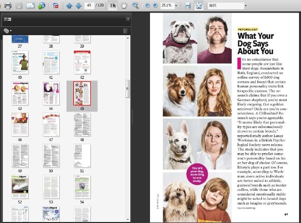Click thumbnail scrollbar up arrow

[x=128, y=38]
